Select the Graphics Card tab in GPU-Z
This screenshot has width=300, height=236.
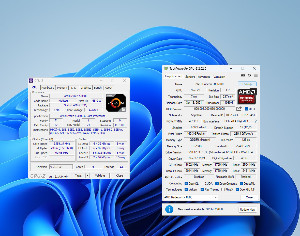pos(174,76)
